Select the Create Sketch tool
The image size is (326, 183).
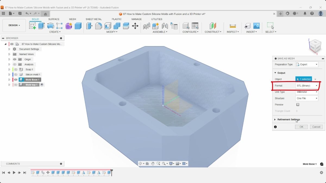32,26
